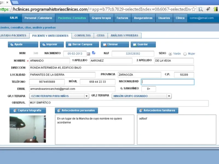Click the personal history text area

94,130
